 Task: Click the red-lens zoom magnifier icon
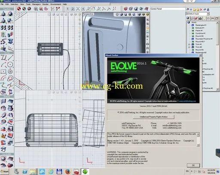(x=41, y=9)
